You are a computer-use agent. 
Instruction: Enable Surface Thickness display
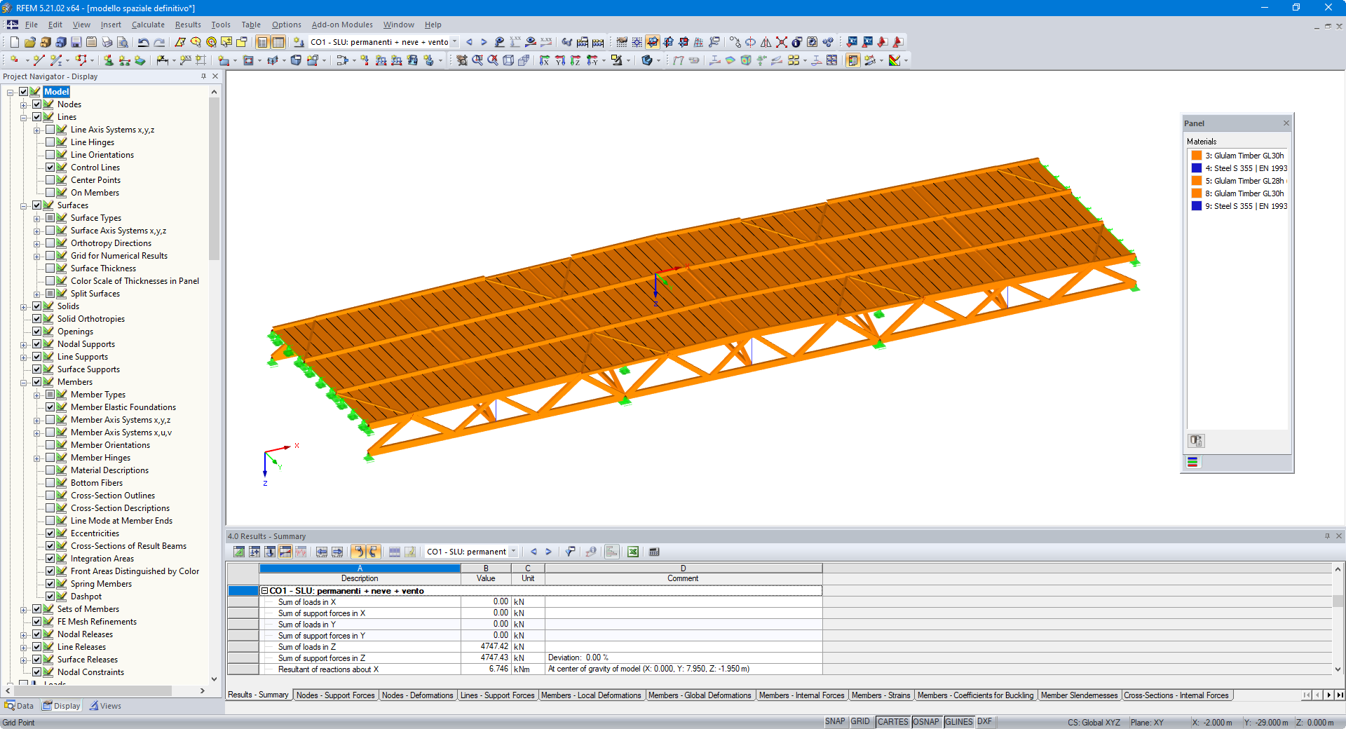coord(50,268)
